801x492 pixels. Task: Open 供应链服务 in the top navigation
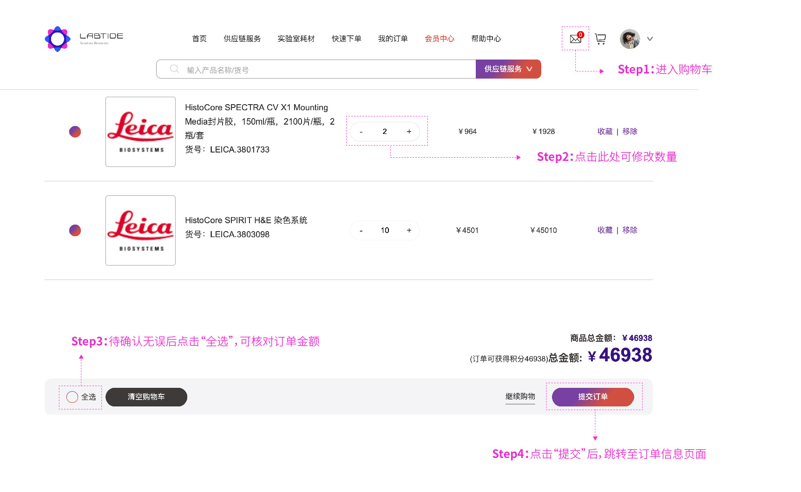pyautogui.click(x=242, y=39)
